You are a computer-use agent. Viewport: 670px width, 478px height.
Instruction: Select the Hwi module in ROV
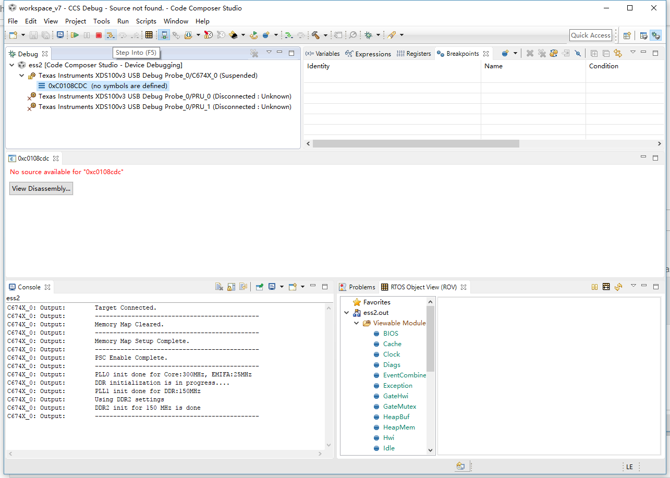[x=384, y=438]
